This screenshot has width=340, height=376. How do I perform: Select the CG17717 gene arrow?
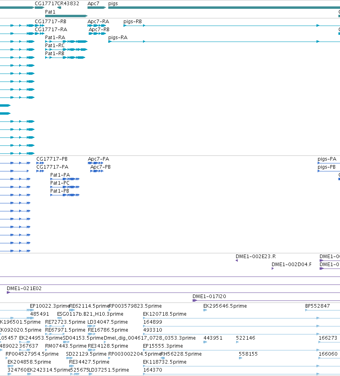pyautogui.click(x=40, y=8)
